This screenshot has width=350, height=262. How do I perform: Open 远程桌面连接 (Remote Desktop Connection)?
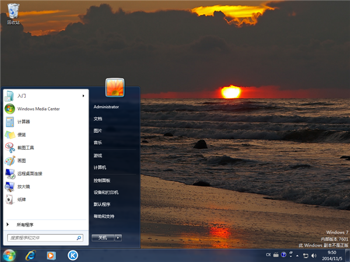click(x=29, y=174)
